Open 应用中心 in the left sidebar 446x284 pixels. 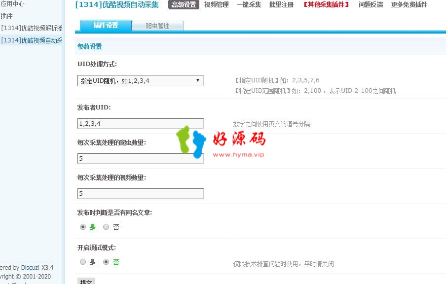click(x=12, y=4)
